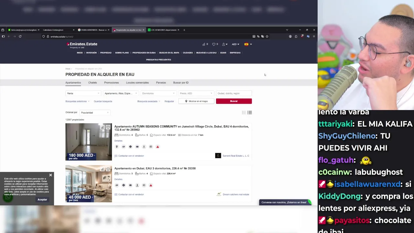This screenshot has width=414, height=233.
Task: Bookmark page with star icon in address bar
Action: [x=267, y=37]
